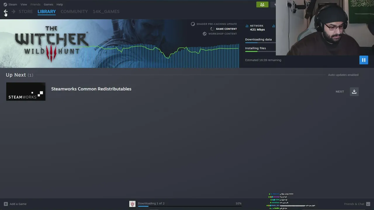Viewport: 374px width, 210px height.
Task: Click Auto-updates enabled label
Action: click(343, 75)
